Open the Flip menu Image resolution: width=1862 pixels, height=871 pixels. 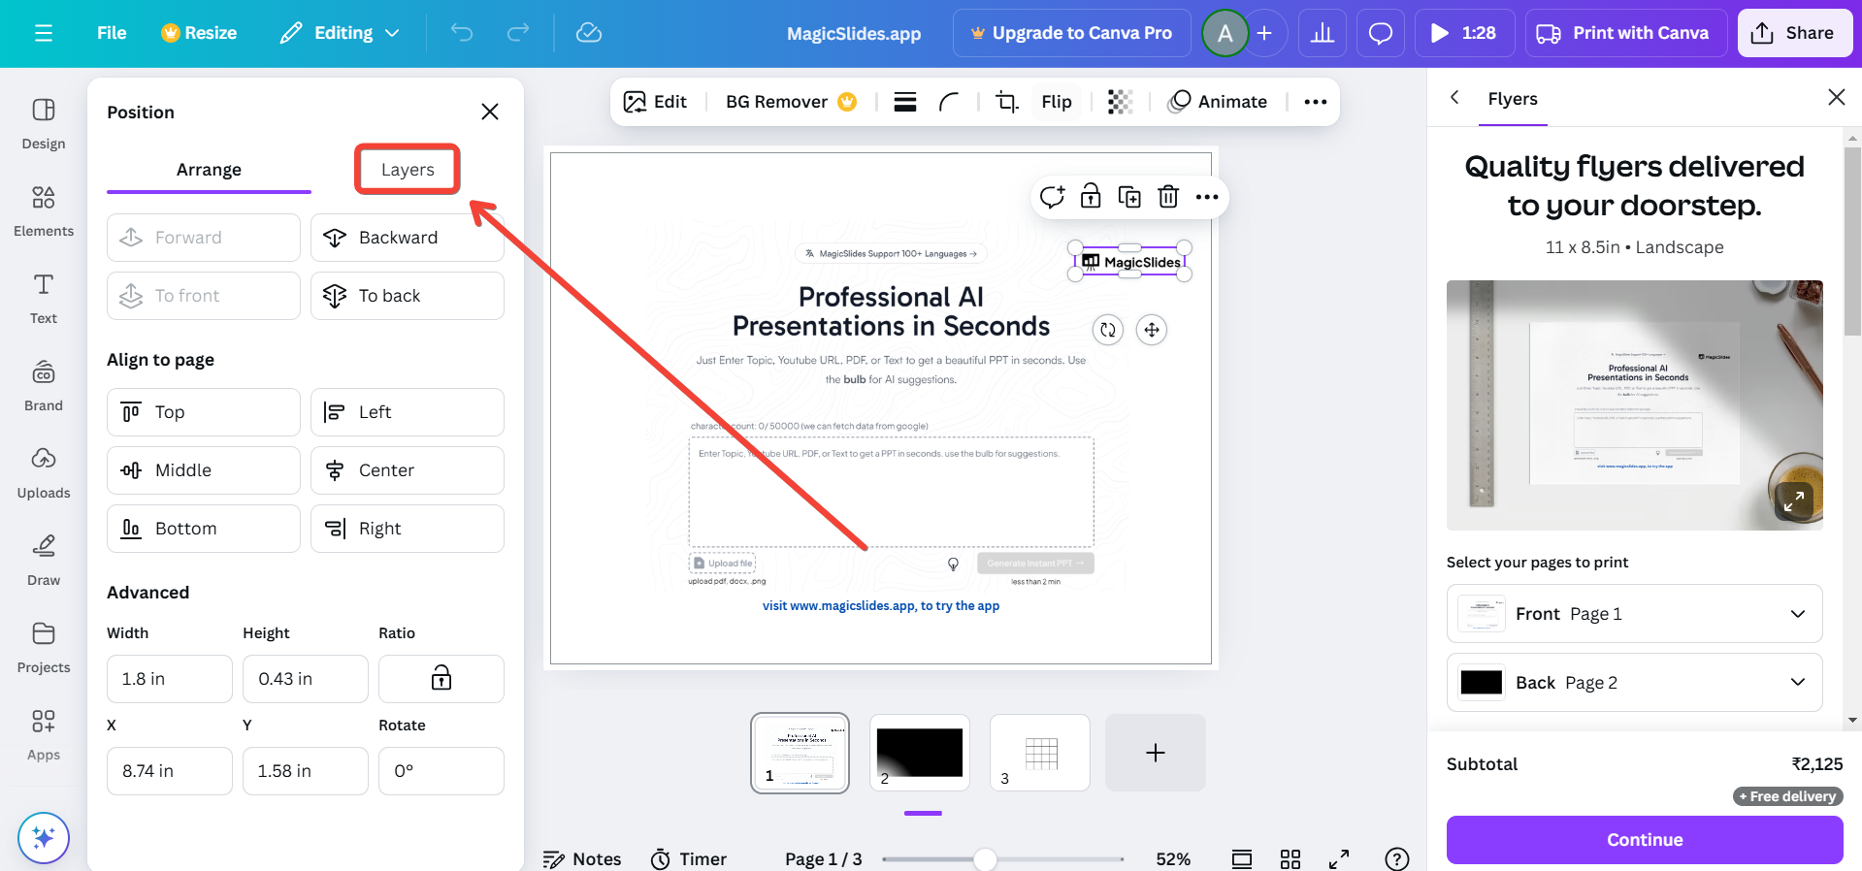(1057, 102)
